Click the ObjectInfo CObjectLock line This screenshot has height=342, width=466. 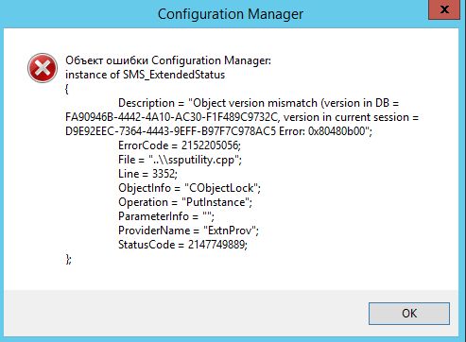pos(189,188)
